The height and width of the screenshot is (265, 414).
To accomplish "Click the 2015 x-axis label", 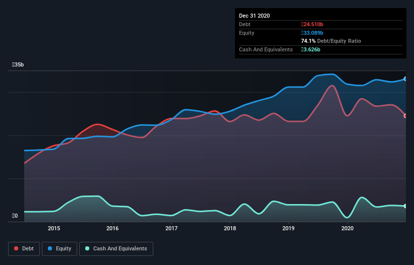I will (x=54, y=228).
